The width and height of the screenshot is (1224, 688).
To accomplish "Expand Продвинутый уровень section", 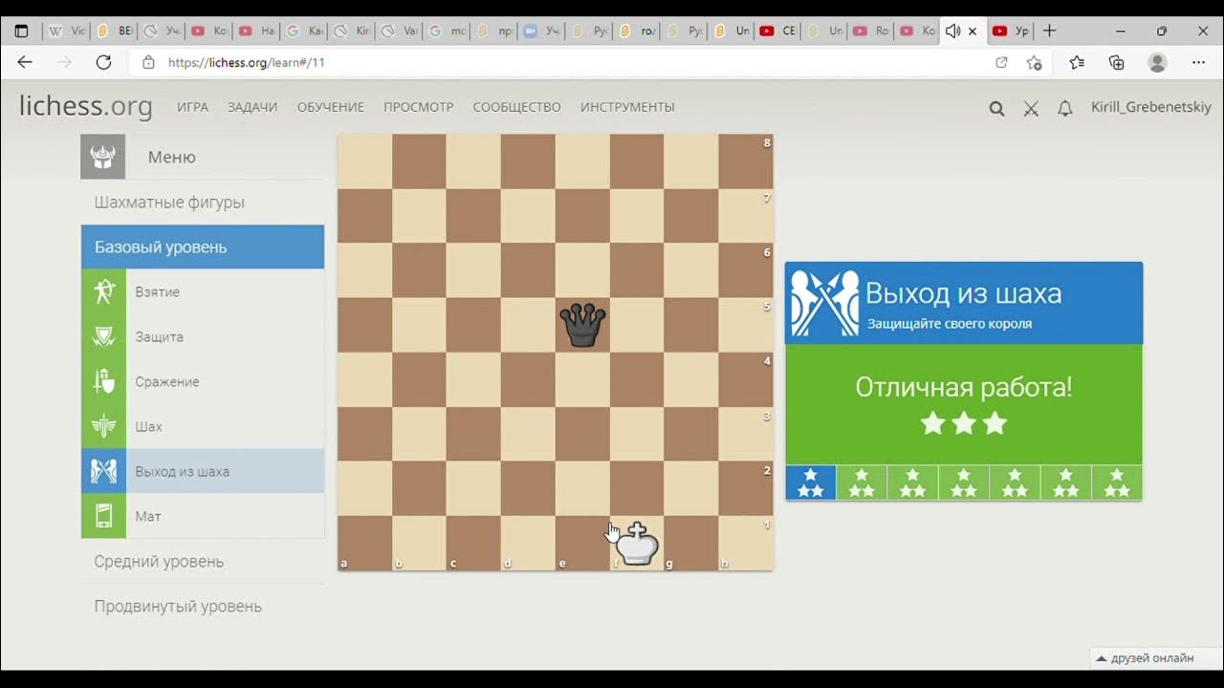I will pos(203,606).
